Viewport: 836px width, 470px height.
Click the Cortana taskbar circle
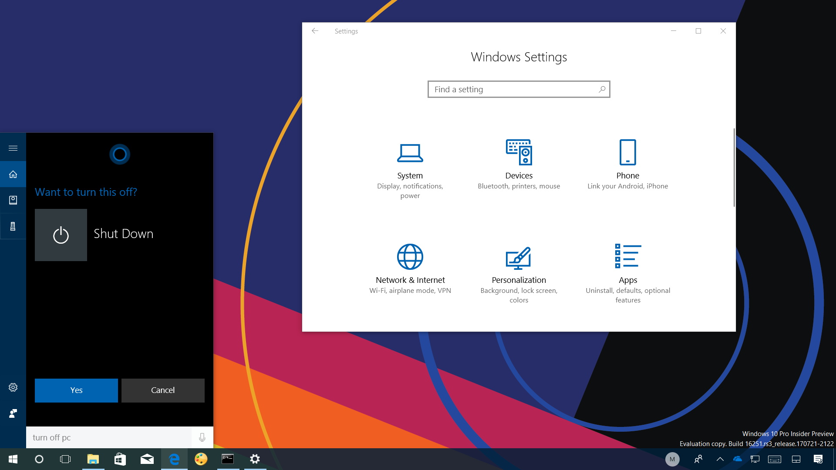click(39, 459)
